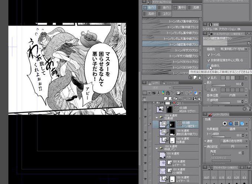This screenshot has height=184, width=252.
Task: Select the blue layer color effect icon
Action: (231, 124)
